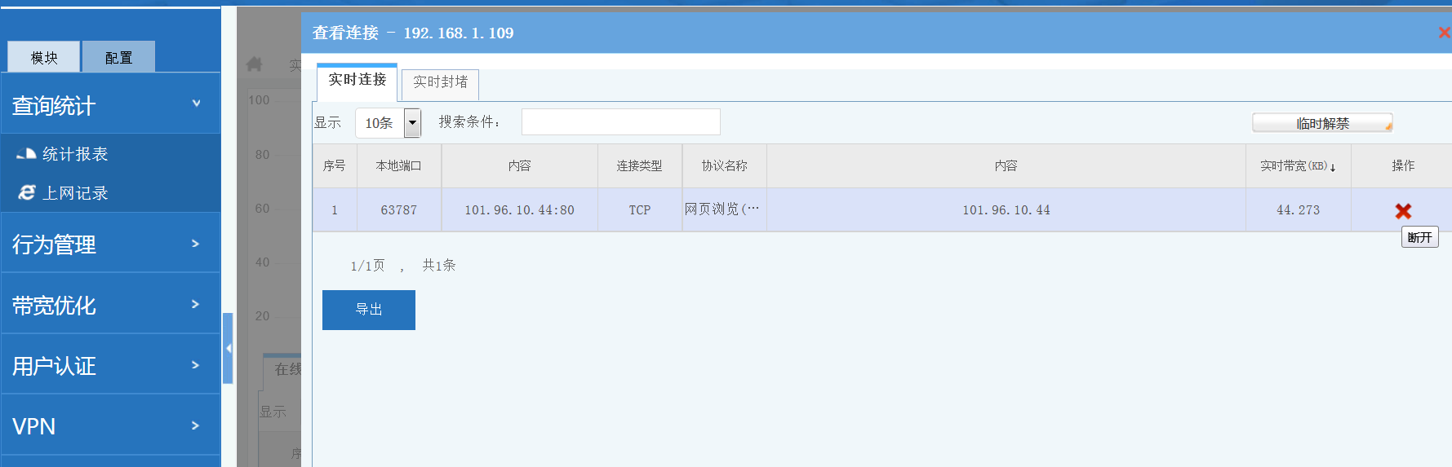Focus the 搜索条件 search input field
This screenshot has width=1452, height=467.
point(620,122)
